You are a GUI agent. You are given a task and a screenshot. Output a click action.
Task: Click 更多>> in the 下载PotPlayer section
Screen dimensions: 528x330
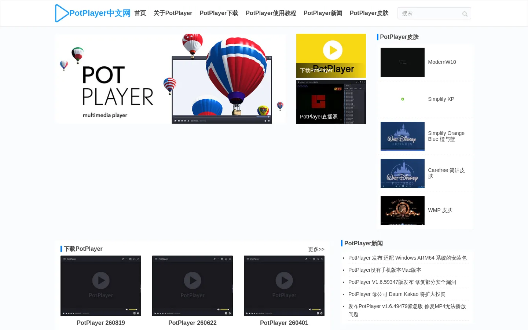click(x=316, y=249)
